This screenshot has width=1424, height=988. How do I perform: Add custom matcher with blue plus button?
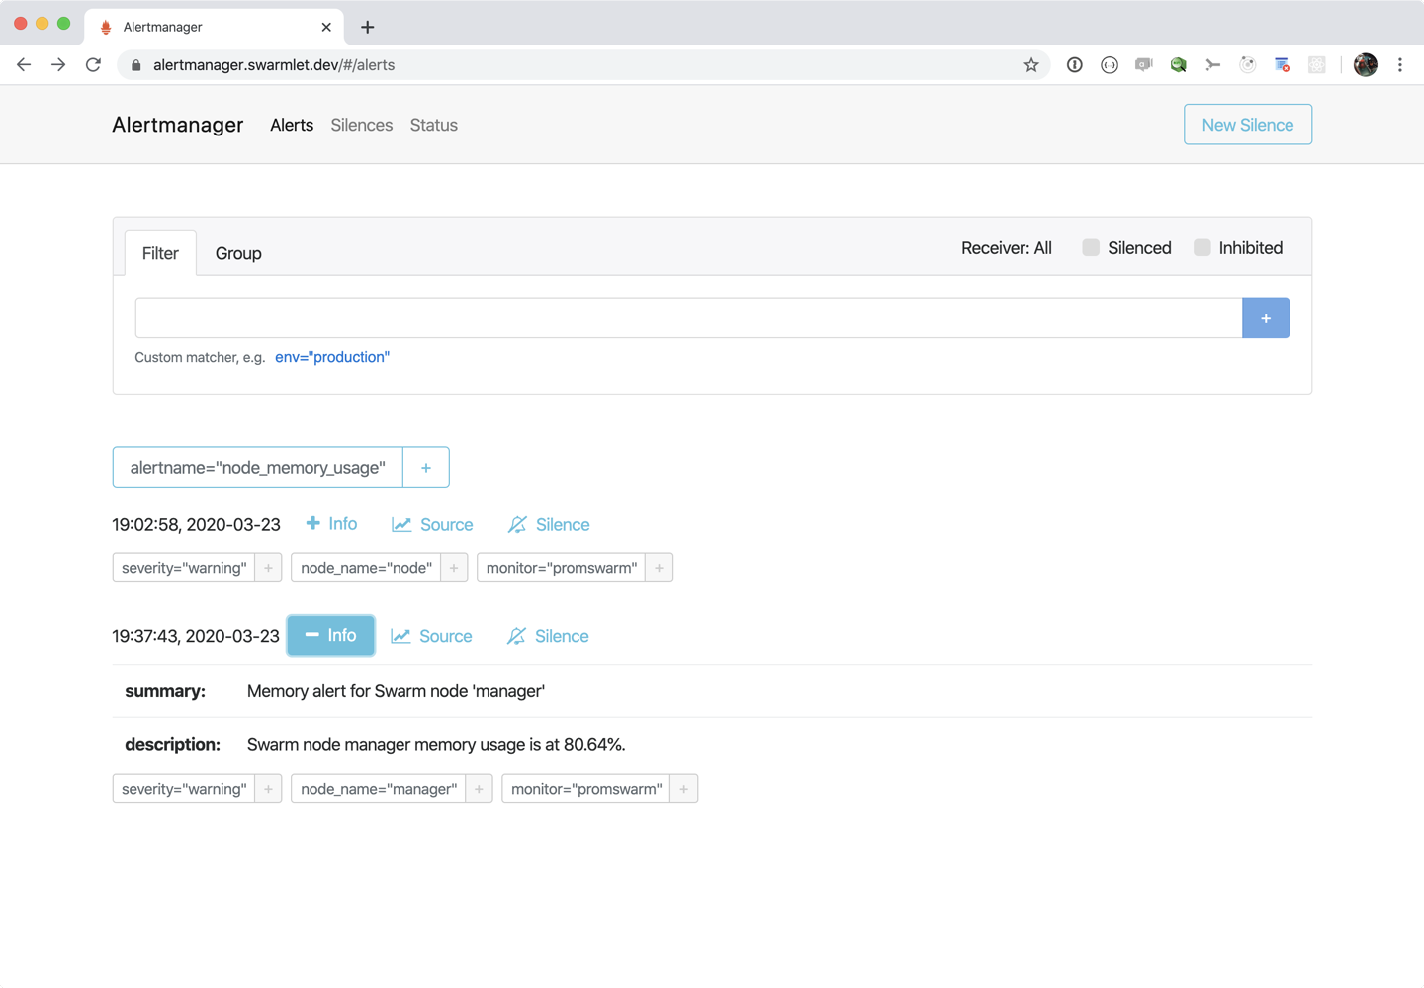(x=1265, y=318)
